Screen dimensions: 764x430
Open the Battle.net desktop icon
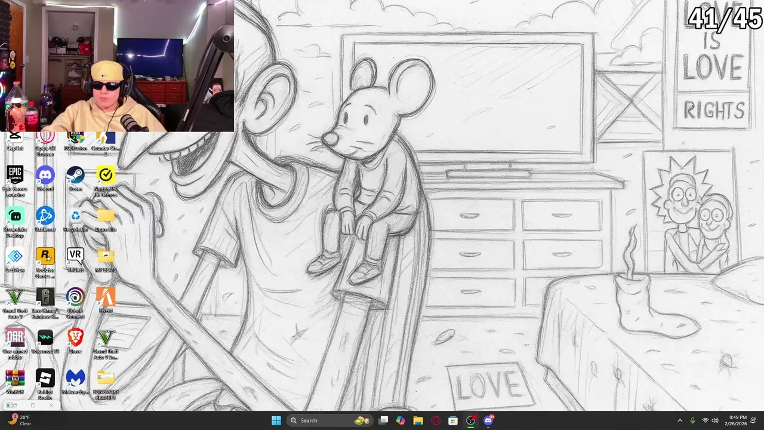[45, 219]
